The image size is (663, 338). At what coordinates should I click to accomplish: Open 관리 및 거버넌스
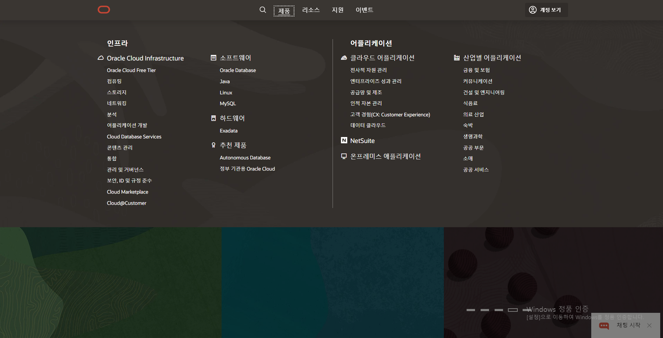click(125, 170)
